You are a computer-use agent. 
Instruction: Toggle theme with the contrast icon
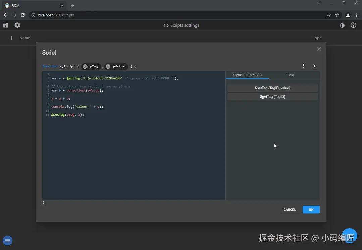[x=343, y=25]
